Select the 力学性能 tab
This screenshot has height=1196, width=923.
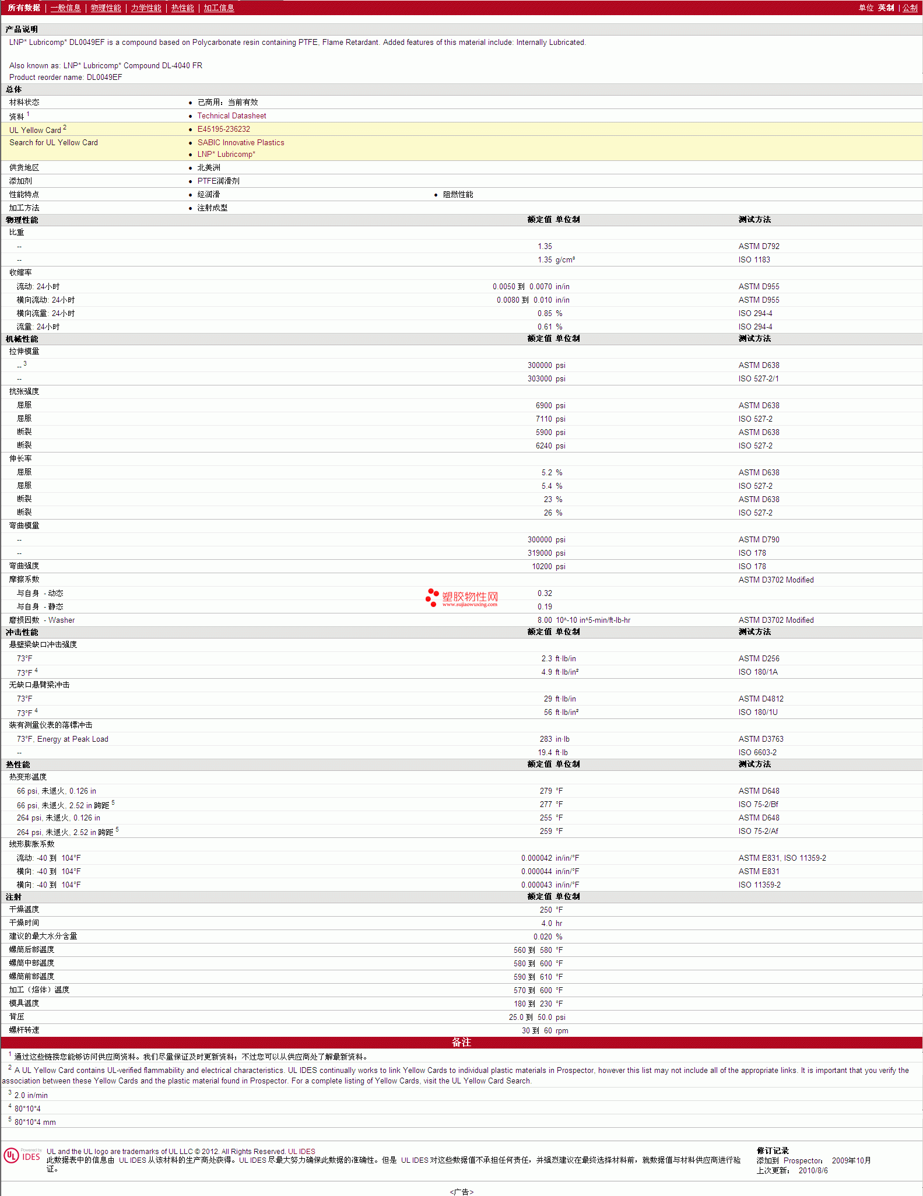pos(146,8)
